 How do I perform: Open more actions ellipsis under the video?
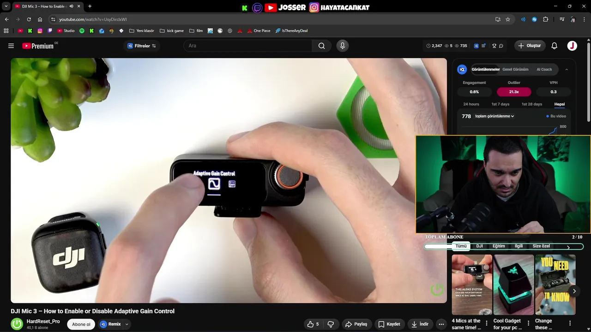[441, 324]
